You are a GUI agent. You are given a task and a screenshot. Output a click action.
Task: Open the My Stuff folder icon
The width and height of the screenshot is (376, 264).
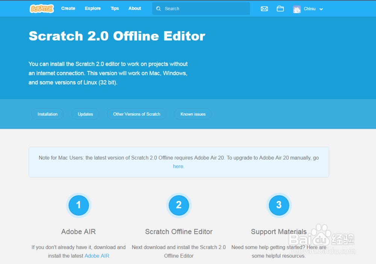tap(280, 9)
